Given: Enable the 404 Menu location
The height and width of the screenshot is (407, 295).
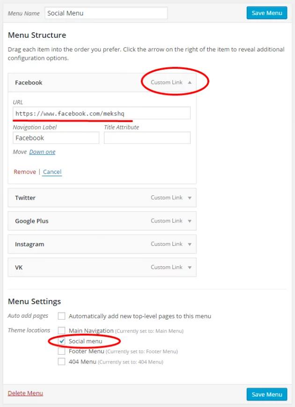Looking at the screenshot, I should (61, 361).
